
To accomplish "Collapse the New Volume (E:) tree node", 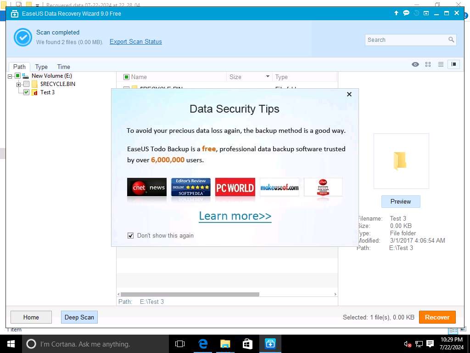I will [x=10, y=76].
